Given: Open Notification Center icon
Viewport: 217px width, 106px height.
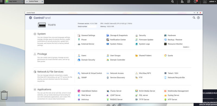Looking at the screenshot, I should [108, 40].
